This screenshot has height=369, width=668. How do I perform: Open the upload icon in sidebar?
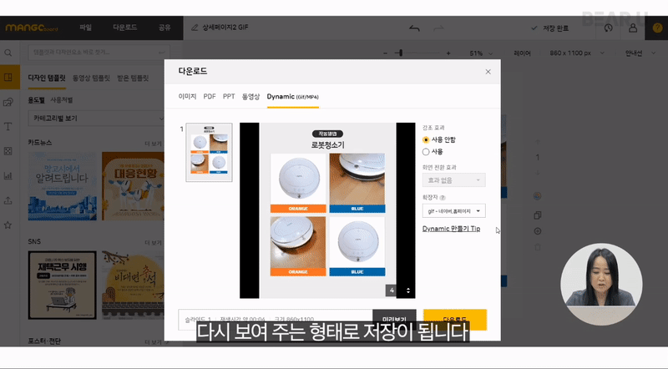click(x=8, y=200)
